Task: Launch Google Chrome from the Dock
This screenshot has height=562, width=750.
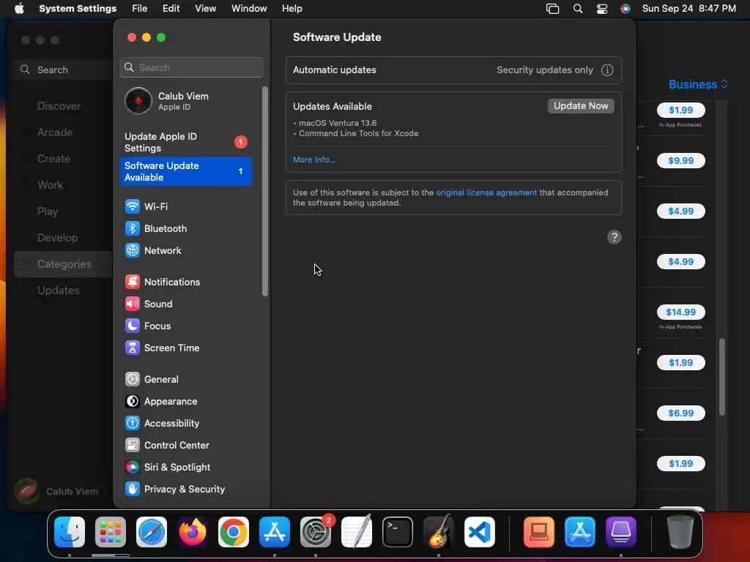Action: coord(234,532)
